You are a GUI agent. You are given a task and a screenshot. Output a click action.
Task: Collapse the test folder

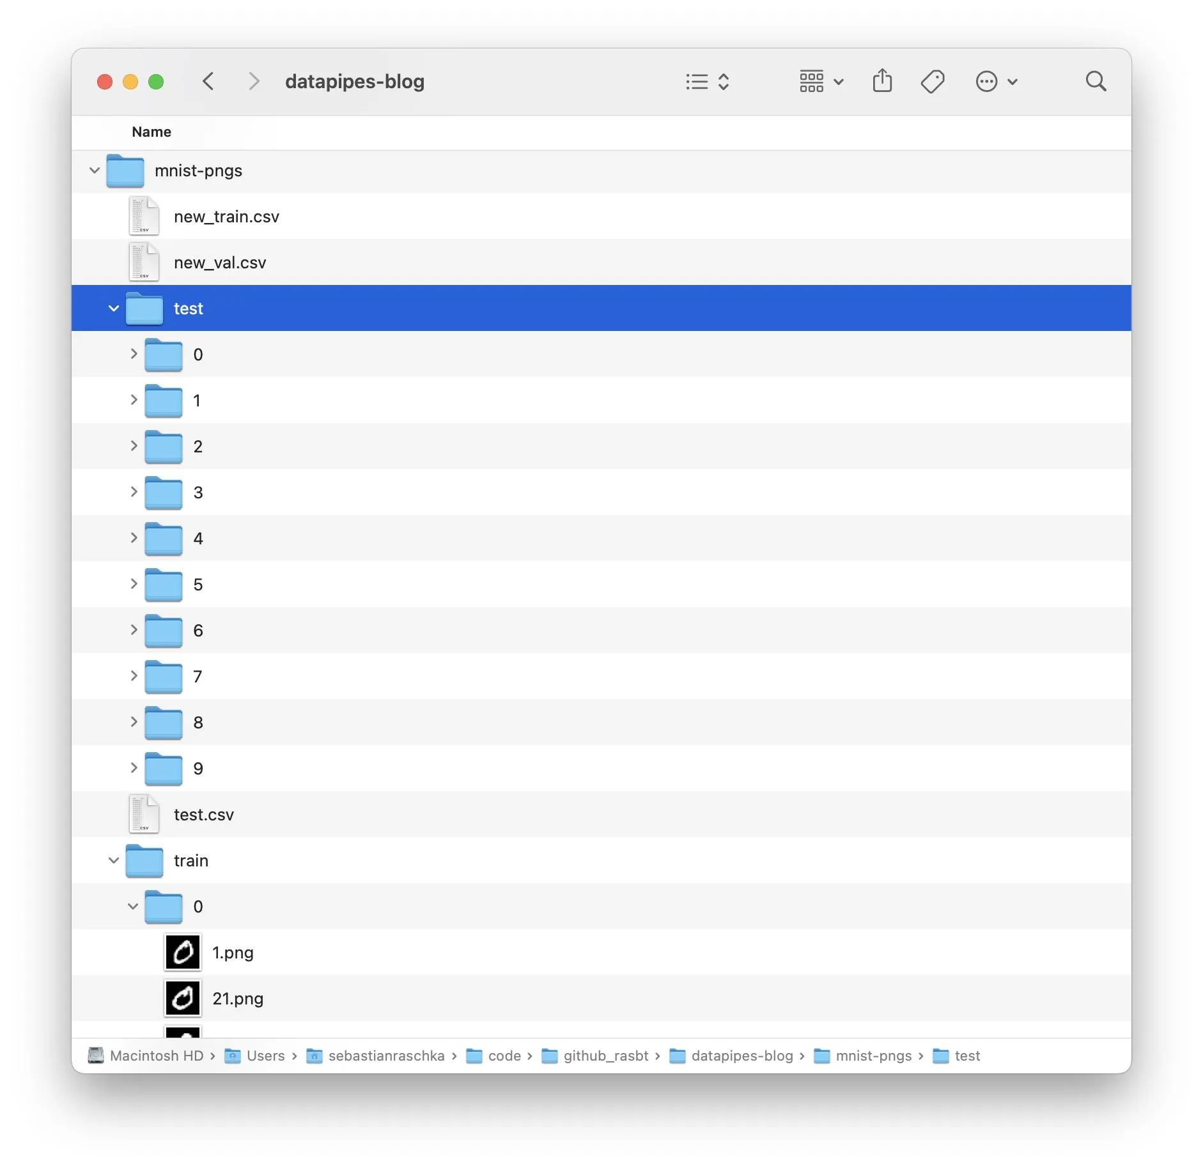click(114, 309)
